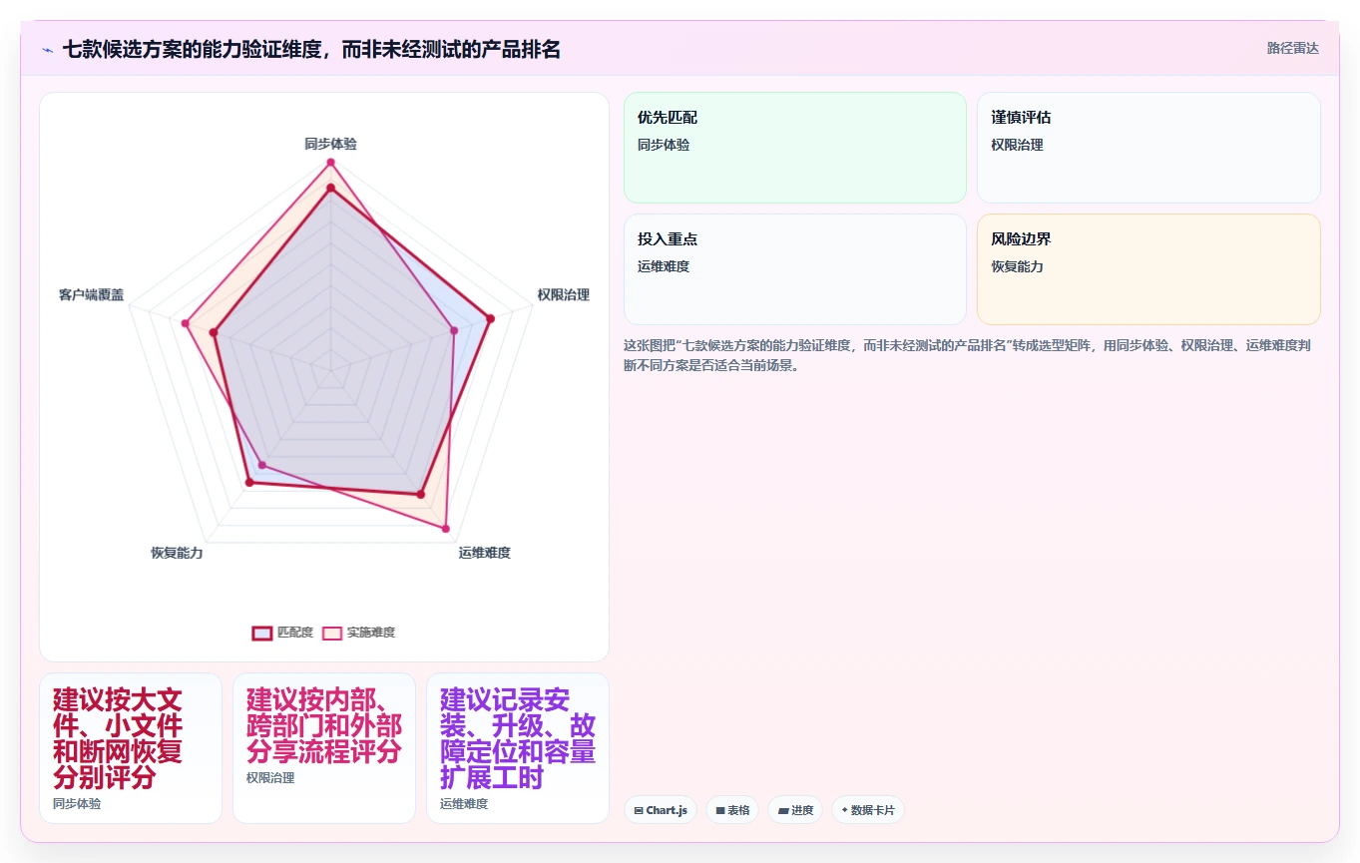1360x863 pixels.
Task: Click the 客户端覆盖 axis label on the radar
Action: (x=91, y=295)
